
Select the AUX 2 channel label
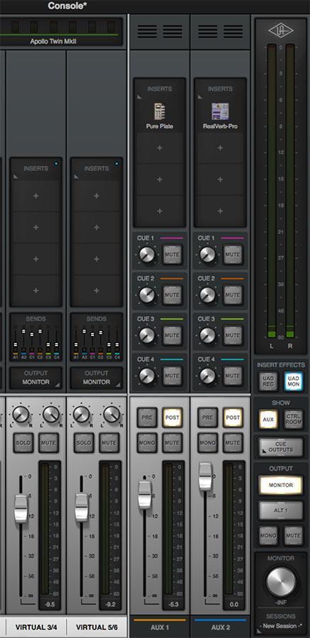tap(220, 627)
